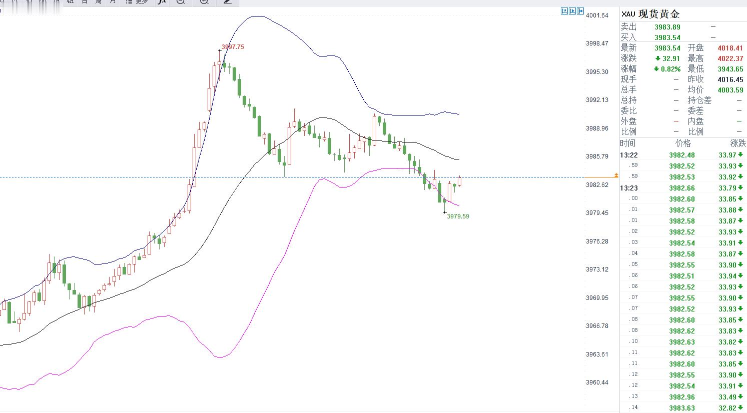This screenshot has width=747, height=413.
Task: Click the 价格 column header
Action: click(x=683, y=143)
